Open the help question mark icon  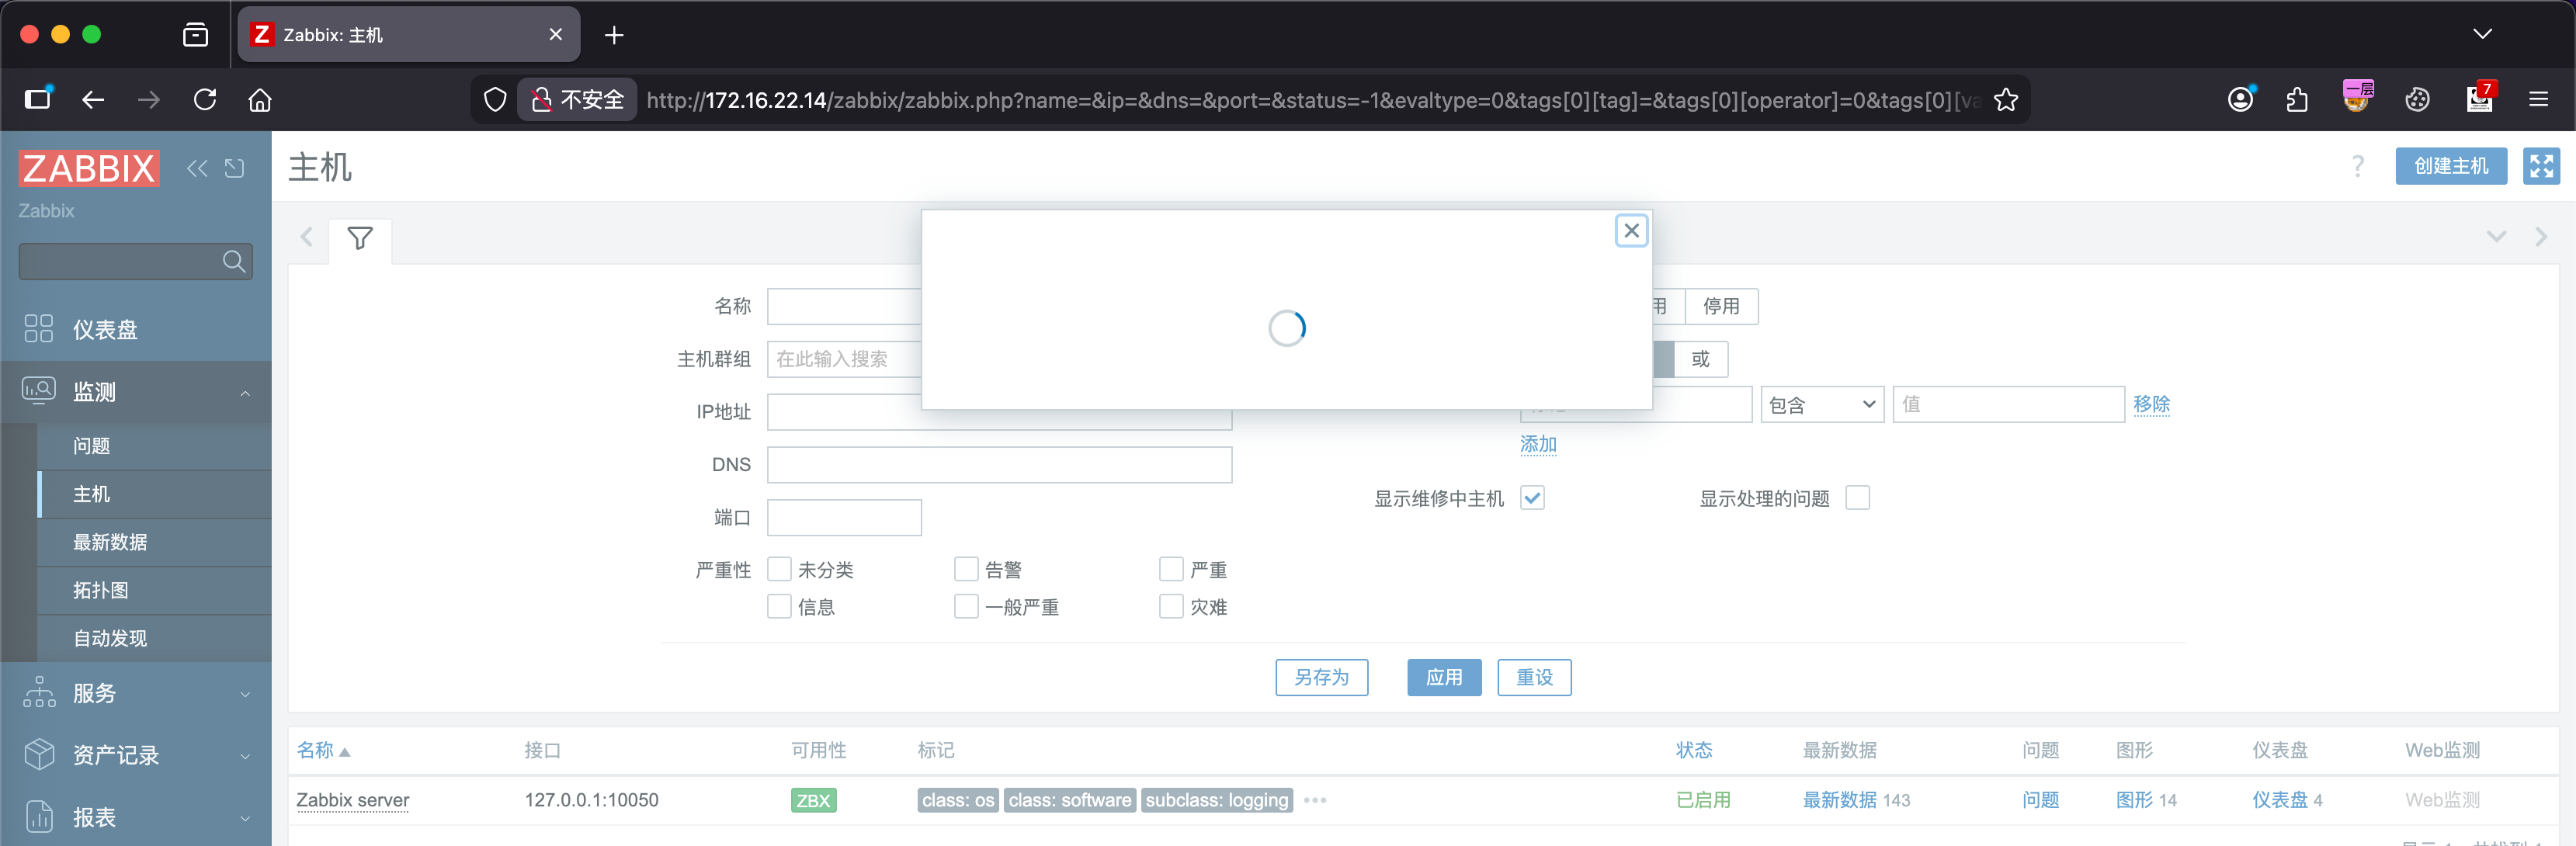(2357, 166)
